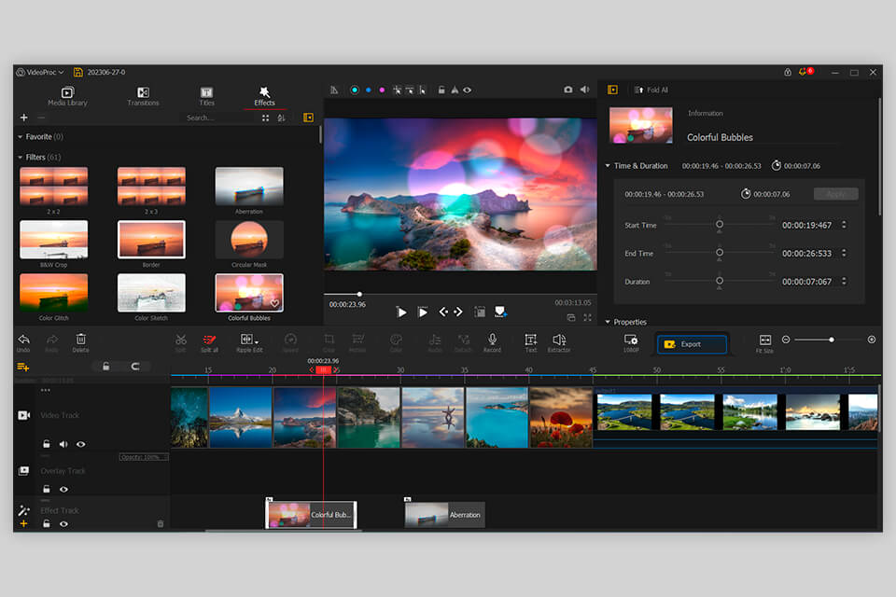Click the plus icon under Media Library
896x597 pixels.
coord(24,118)
